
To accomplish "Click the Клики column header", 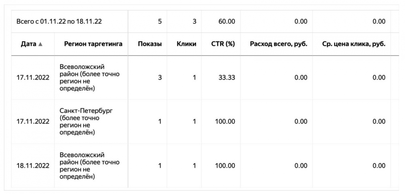I will coord(186,44).
